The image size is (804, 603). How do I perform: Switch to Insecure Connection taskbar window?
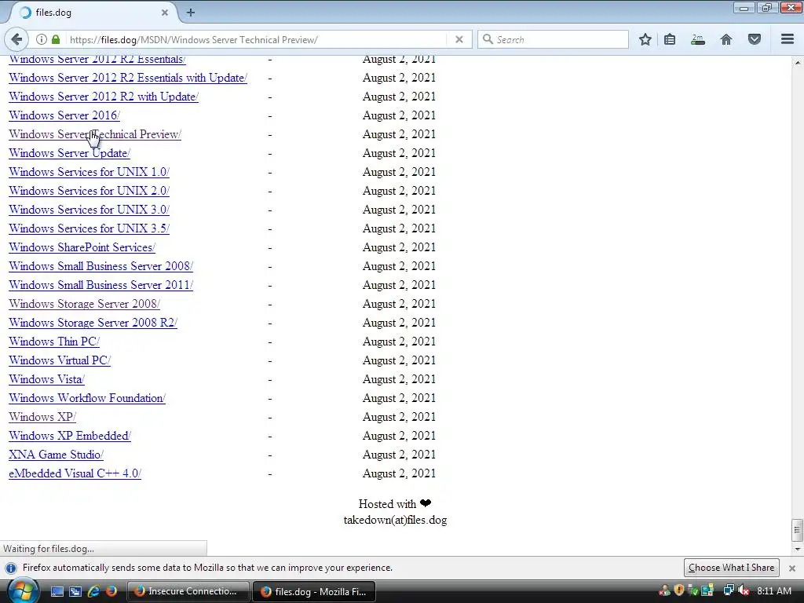188,591
